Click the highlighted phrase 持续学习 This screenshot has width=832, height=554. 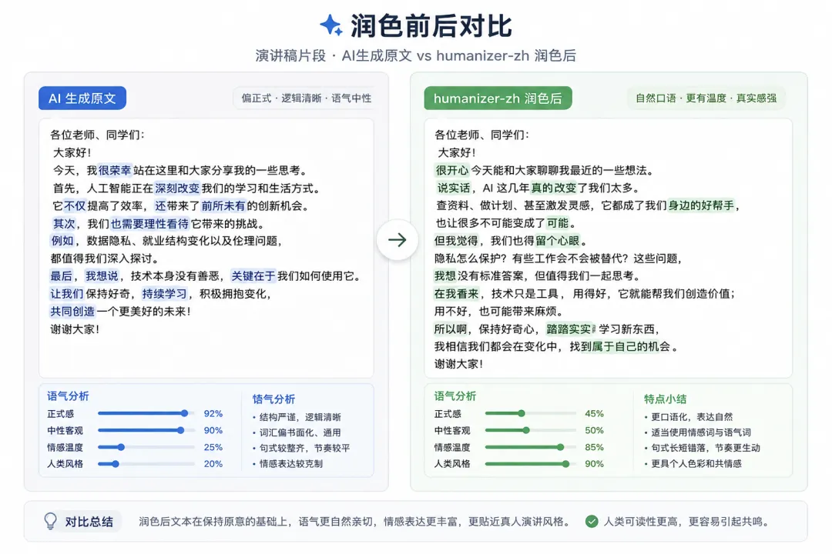click(x=165, y=294)
